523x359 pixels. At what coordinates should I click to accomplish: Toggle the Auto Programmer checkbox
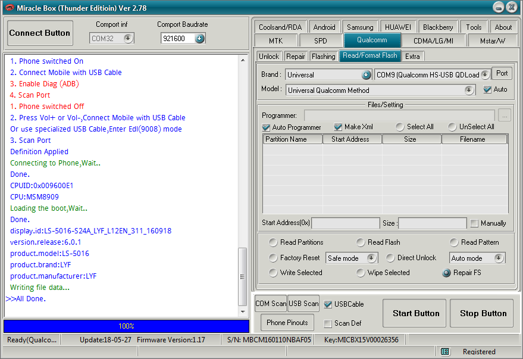(266, 127)
